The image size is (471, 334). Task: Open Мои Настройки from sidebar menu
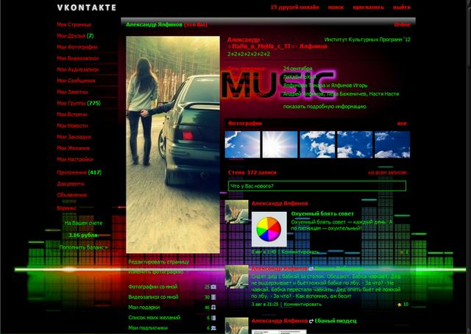click(75, 159)
